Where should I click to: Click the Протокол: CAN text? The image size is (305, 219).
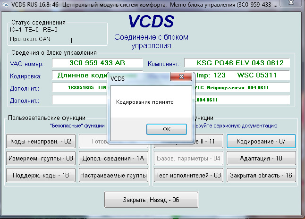pos(30,39)
